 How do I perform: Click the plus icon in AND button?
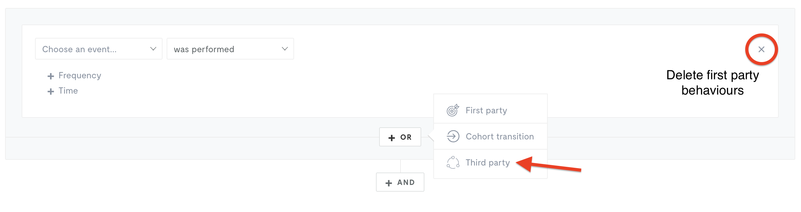(x=389, y=183)
